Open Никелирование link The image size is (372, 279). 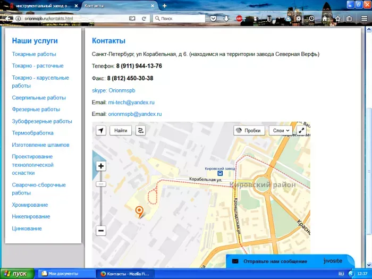click(31, 216)
